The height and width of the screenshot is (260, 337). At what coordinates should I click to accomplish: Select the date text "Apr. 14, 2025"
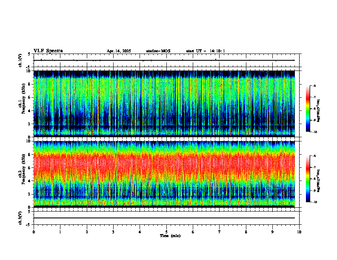(119, 51)
